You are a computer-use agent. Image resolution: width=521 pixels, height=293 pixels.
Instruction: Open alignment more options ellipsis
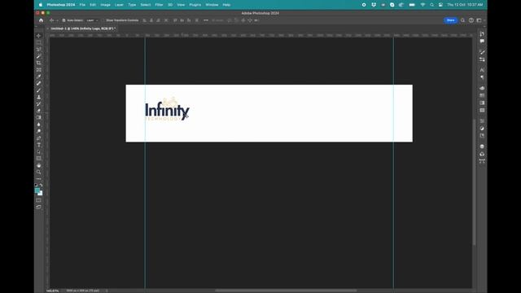click(206, 20)
